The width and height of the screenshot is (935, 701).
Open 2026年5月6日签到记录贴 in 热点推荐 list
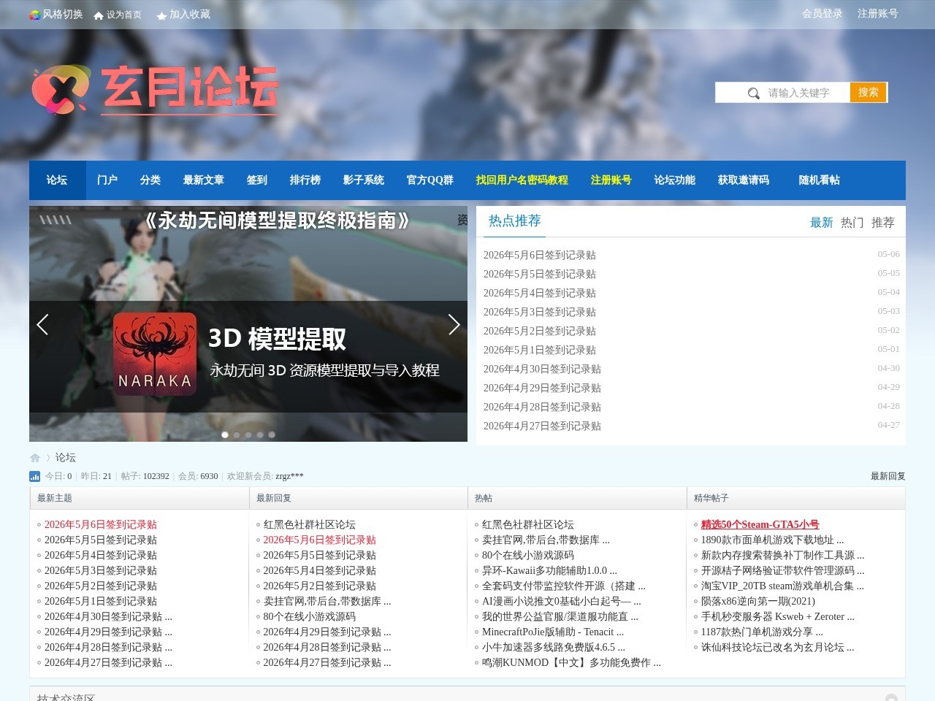coord(540,255)
